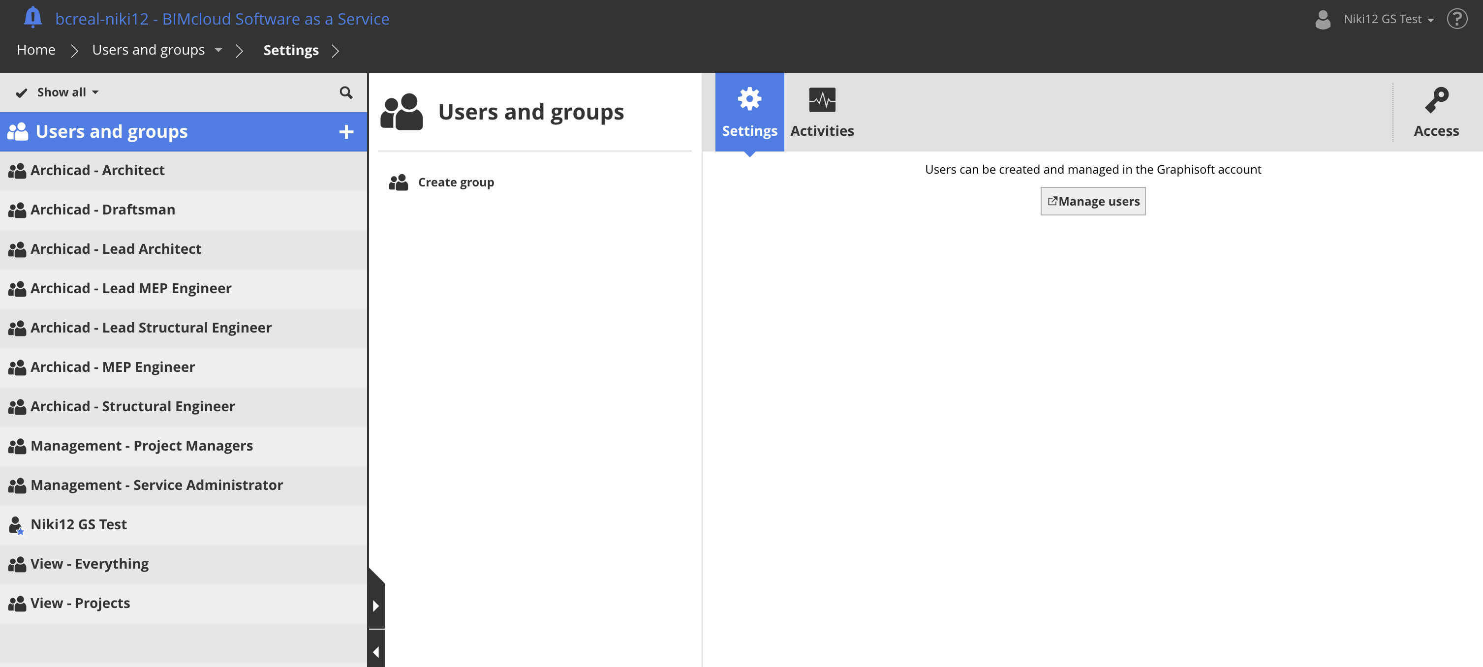The width and height of the screenshot is (1483, 667).
Task: Click the checkmark icon beside Show all
Action: click(x=21, y=92)
